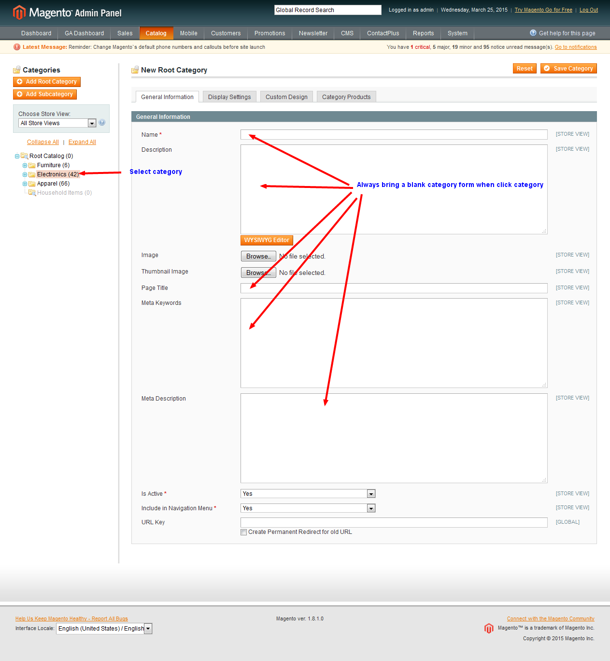Open the Promotions menu
Screen dimensions: 610x661
pos(270,33)
